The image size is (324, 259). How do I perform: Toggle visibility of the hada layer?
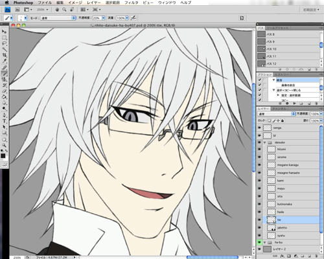(x=259, y=212)
